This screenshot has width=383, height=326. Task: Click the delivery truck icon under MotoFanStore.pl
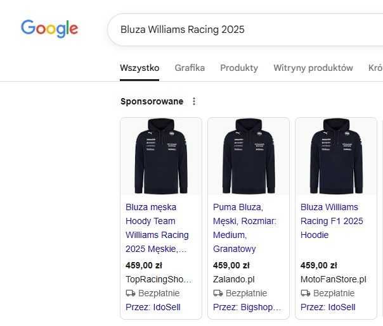click(305, 293)
